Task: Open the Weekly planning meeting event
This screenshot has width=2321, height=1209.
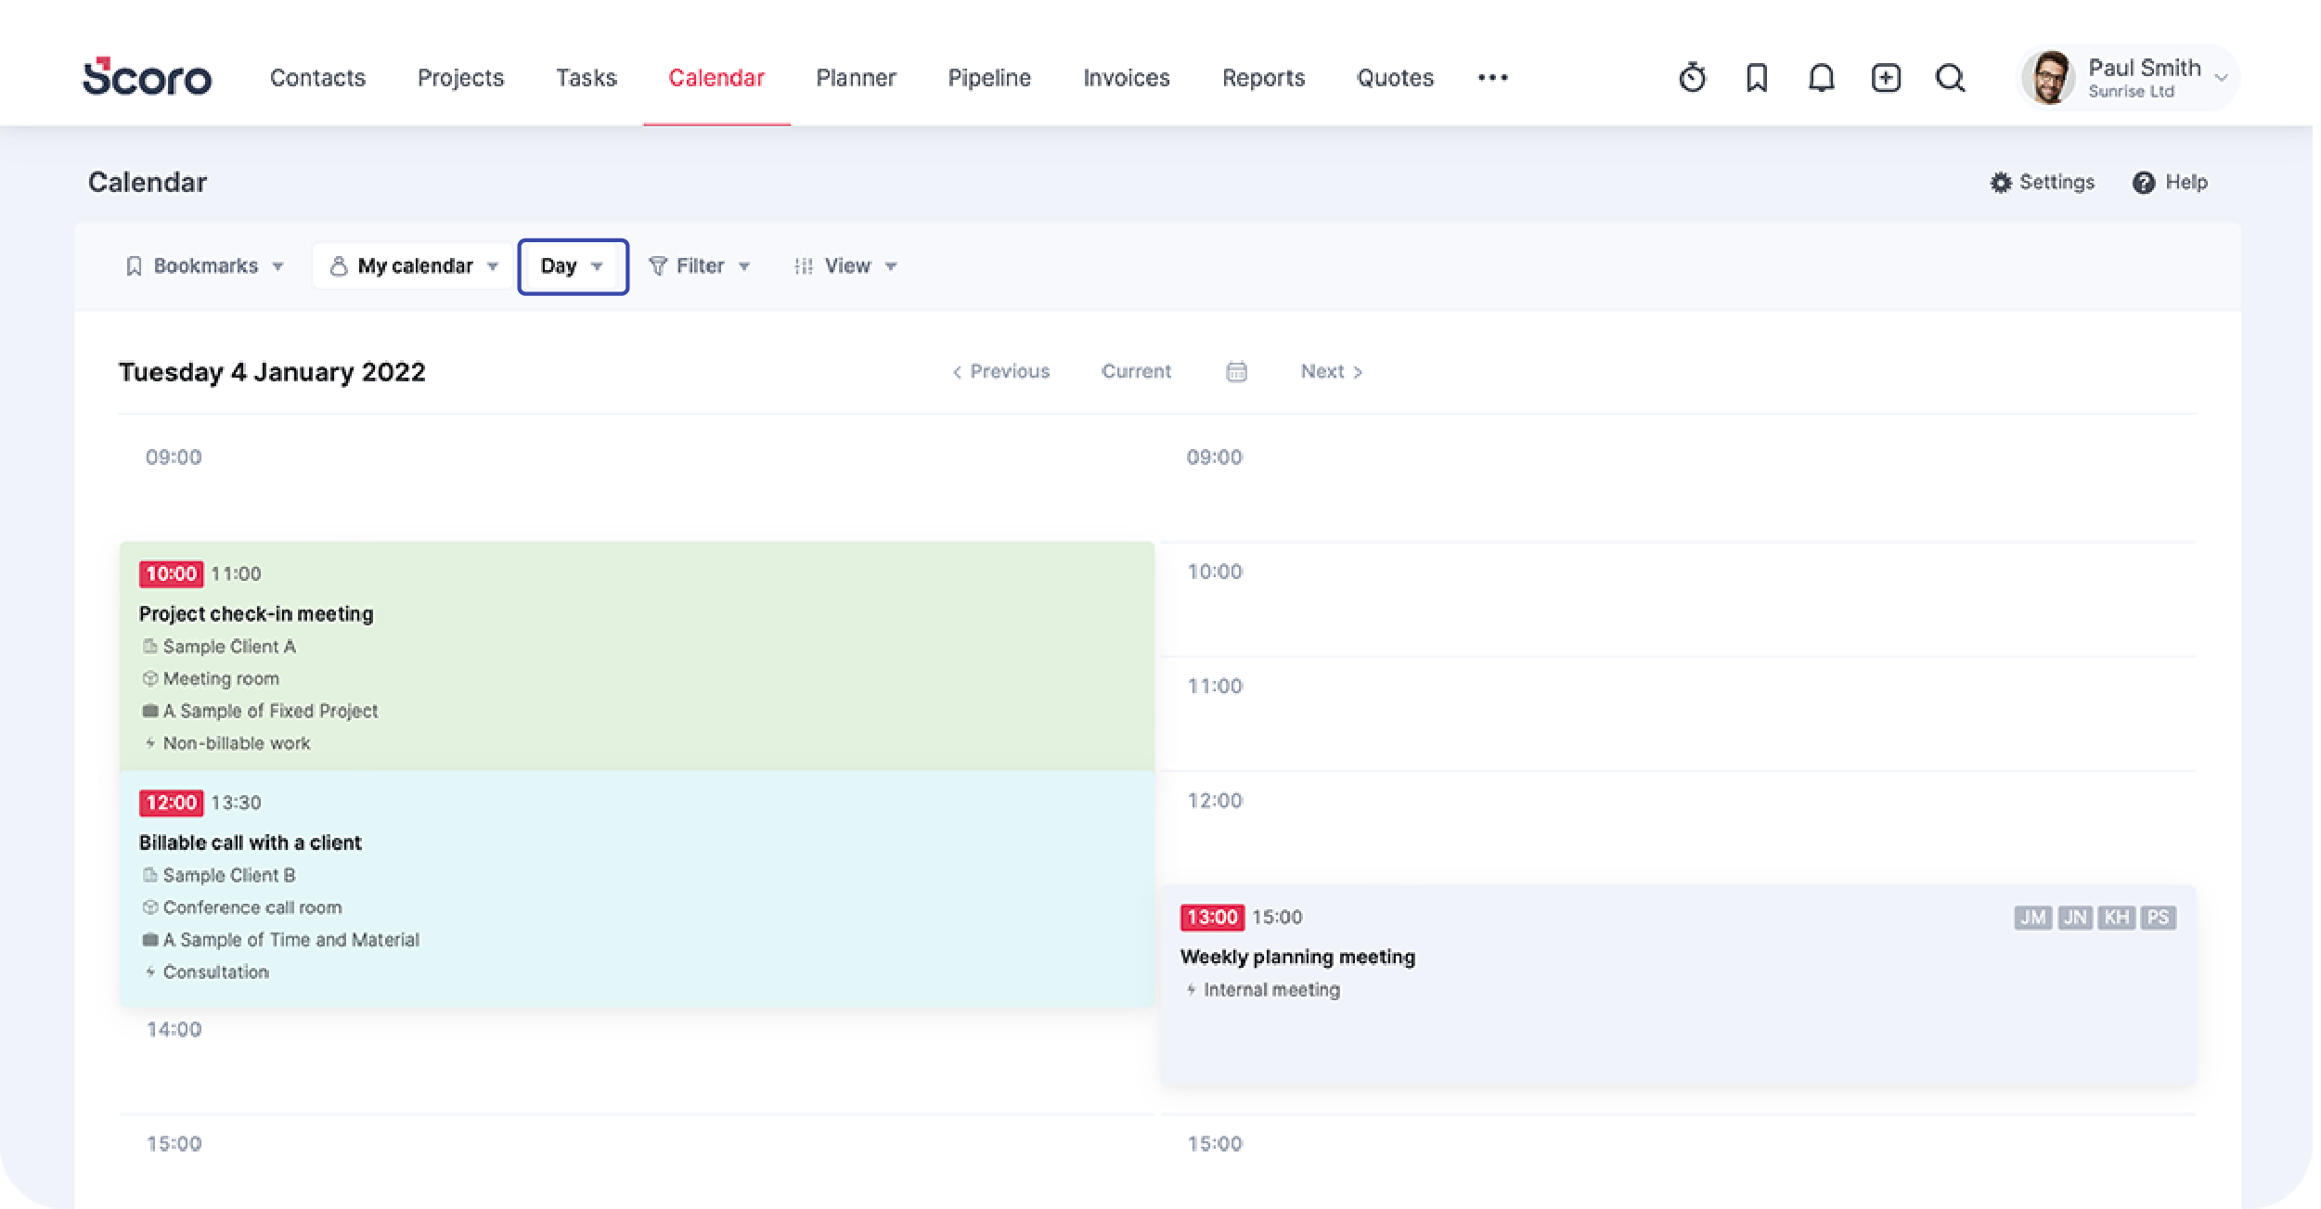Action: (1678, 985)
